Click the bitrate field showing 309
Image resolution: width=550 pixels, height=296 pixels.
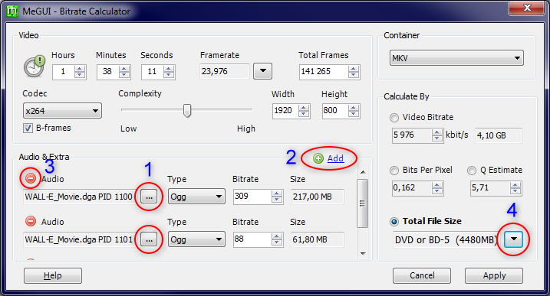point(252,197)
